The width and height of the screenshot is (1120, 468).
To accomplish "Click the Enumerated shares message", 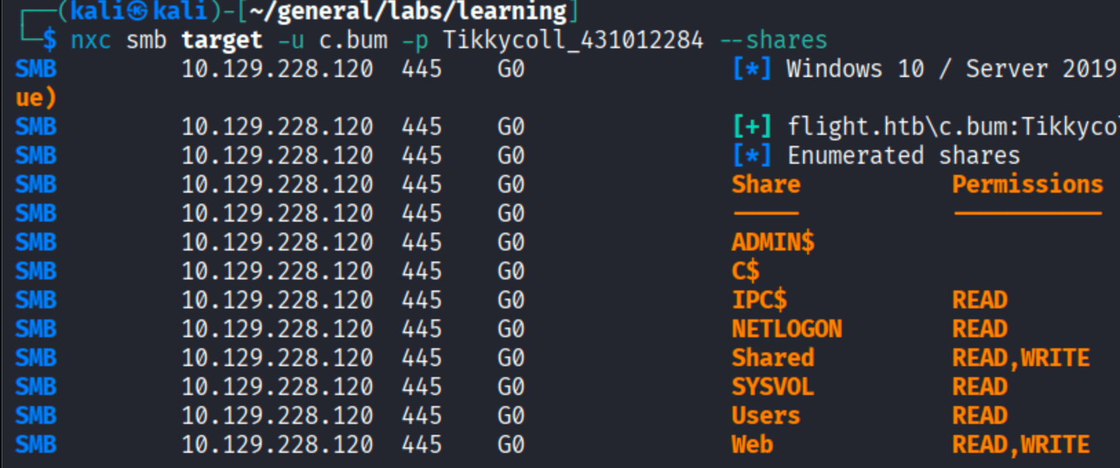I will (x=904, y=156).
